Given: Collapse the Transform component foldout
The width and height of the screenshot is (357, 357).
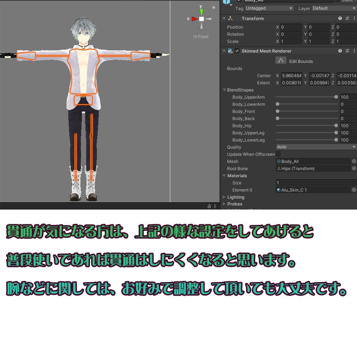Looking at the screenshot, I should pos(224,19).
